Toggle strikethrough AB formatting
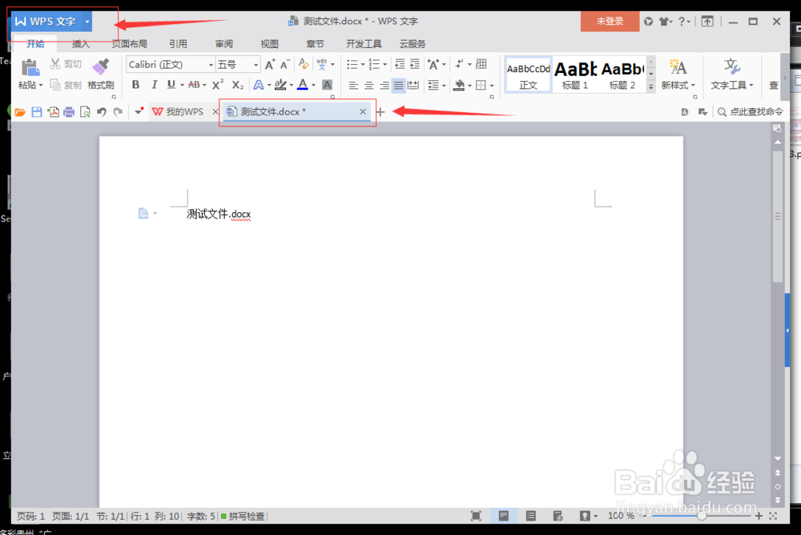The width and height of the screenshot is (801, 535). [194, 85]
